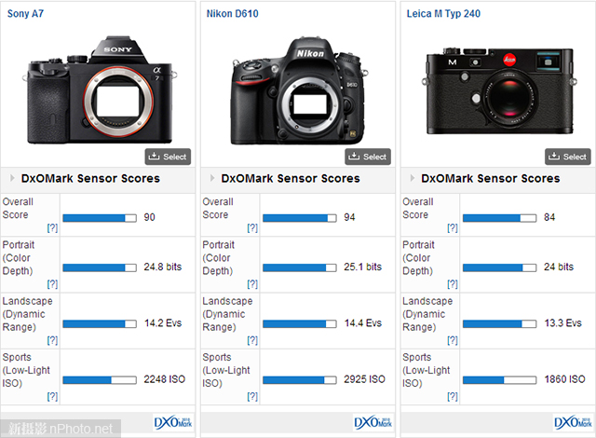Open help [?] for Leica M Landscape Dynamic Range
596x438 pixels.
pos(453,340)
